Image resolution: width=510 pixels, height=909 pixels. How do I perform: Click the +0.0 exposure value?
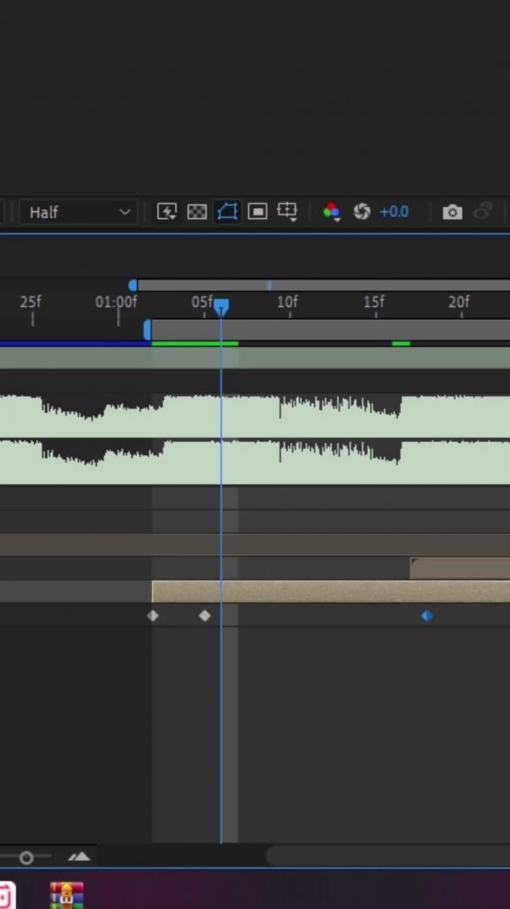pos(393,212)
